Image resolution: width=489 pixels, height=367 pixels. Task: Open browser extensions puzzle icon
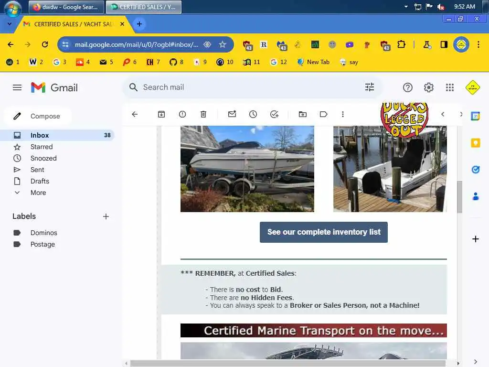pos(401,44)
